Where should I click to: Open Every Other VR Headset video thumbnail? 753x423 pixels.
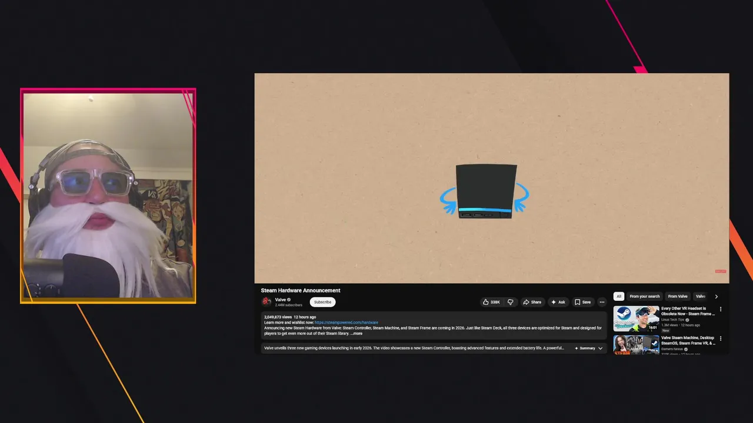(636, 319)
